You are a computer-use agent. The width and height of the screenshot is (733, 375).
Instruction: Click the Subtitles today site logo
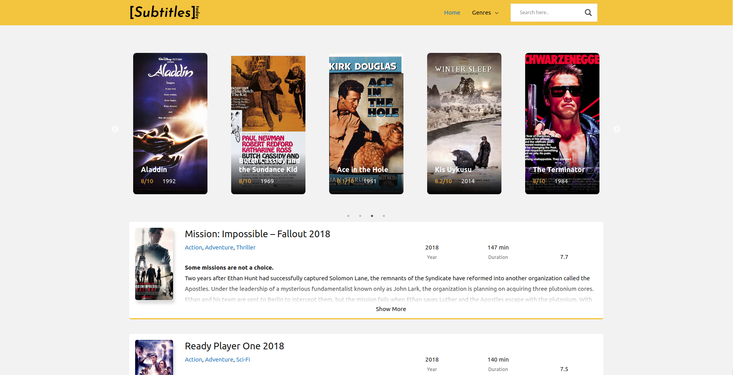pos(164,12)
